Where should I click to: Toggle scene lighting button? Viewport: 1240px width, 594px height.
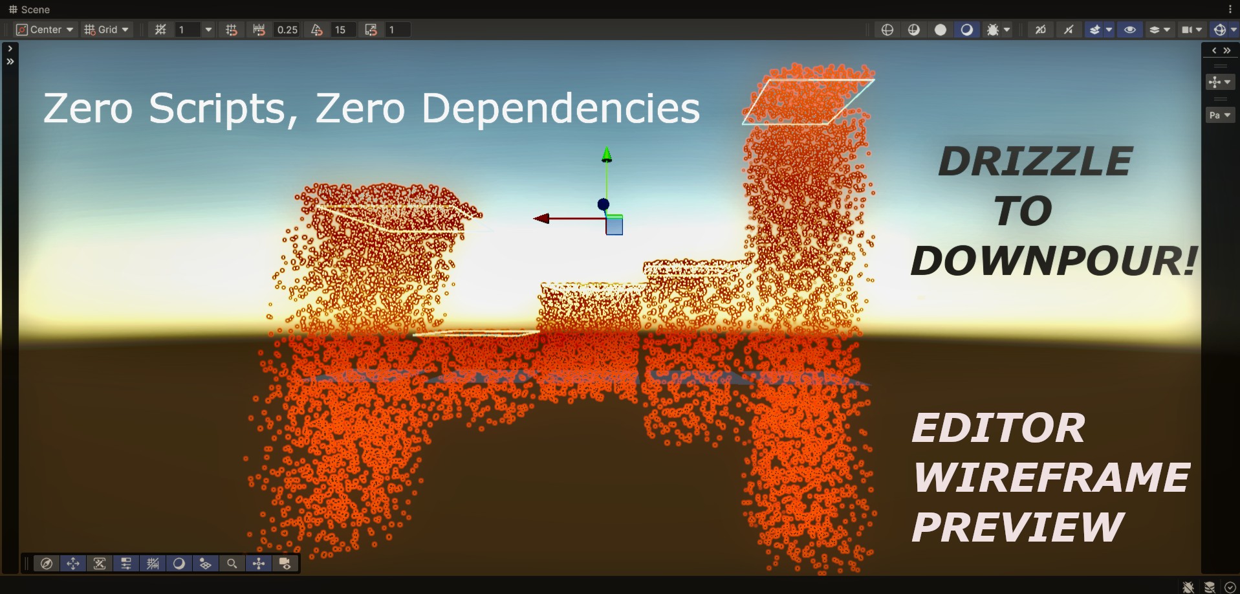click(x=1069, y=30)
